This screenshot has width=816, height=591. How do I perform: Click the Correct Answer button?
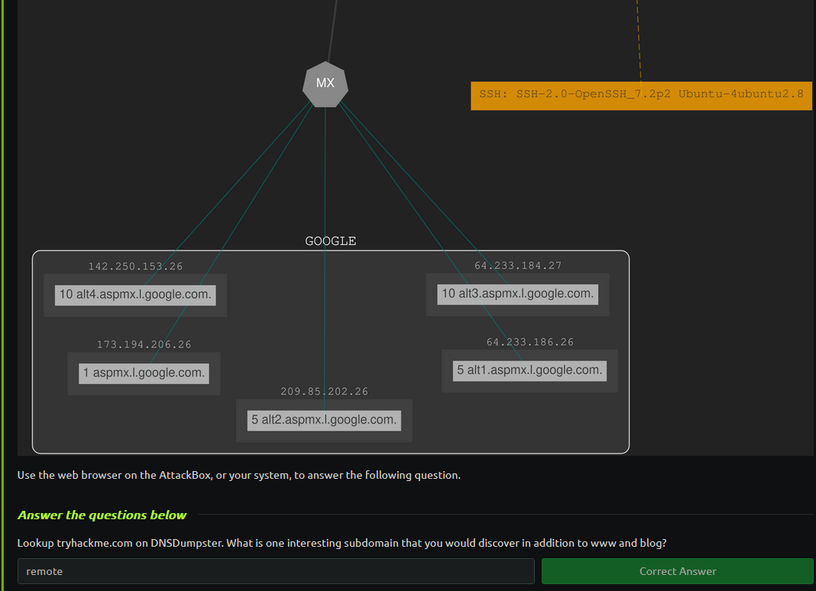coord(677,571)
